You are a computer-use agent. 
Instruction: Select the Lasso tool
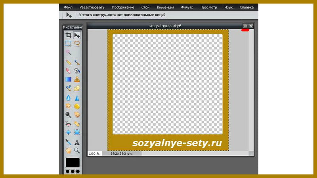coord(77,44)
